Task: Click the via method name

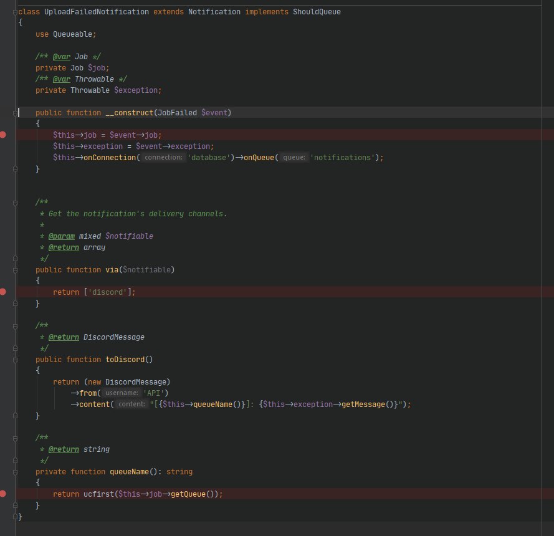Action: [x=112, y=270]
